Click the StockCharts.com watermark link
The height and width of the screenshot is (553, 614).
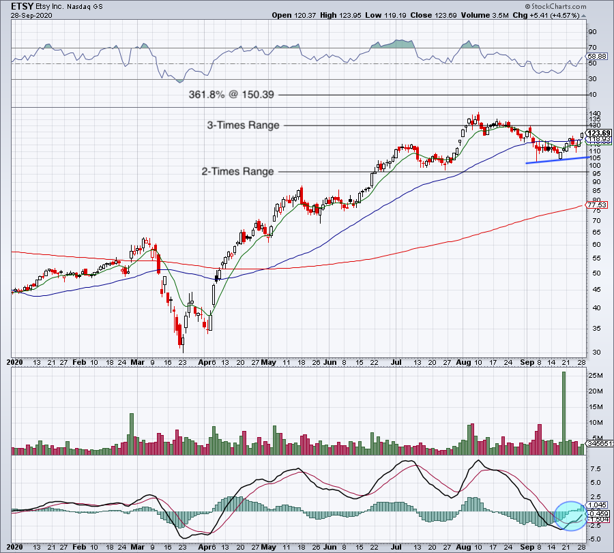click(x=555, y=6)
